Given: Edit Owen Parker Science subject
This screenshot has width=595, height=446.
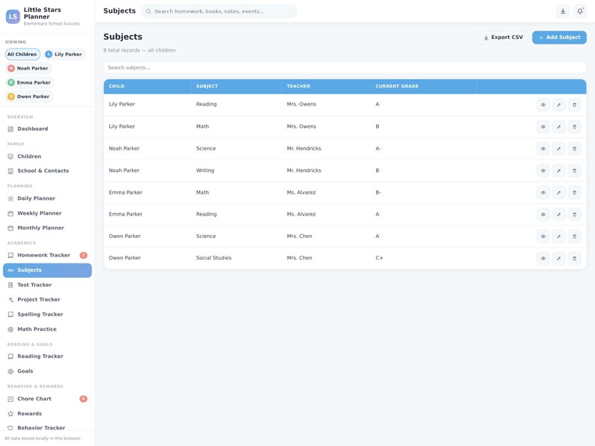Looking at the screenshot, I should pyautogui.click(x=558, y=236).
